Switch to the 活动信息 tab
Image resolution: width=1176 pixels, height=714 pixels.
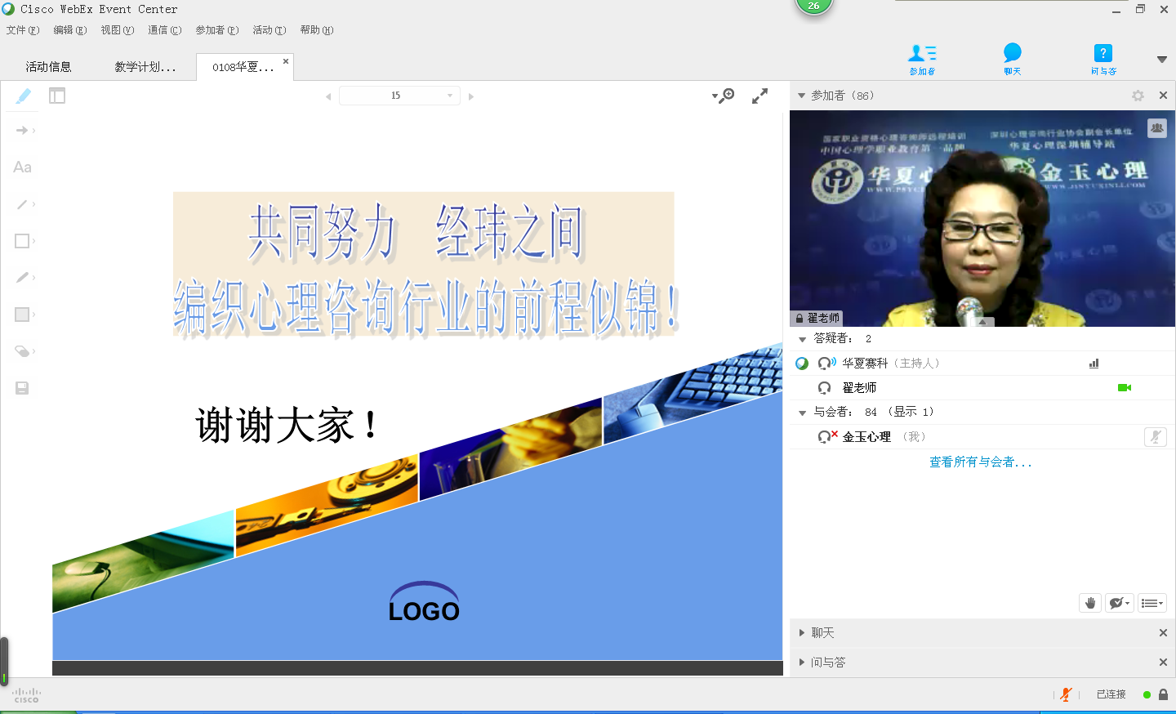(x=48, y=67)
